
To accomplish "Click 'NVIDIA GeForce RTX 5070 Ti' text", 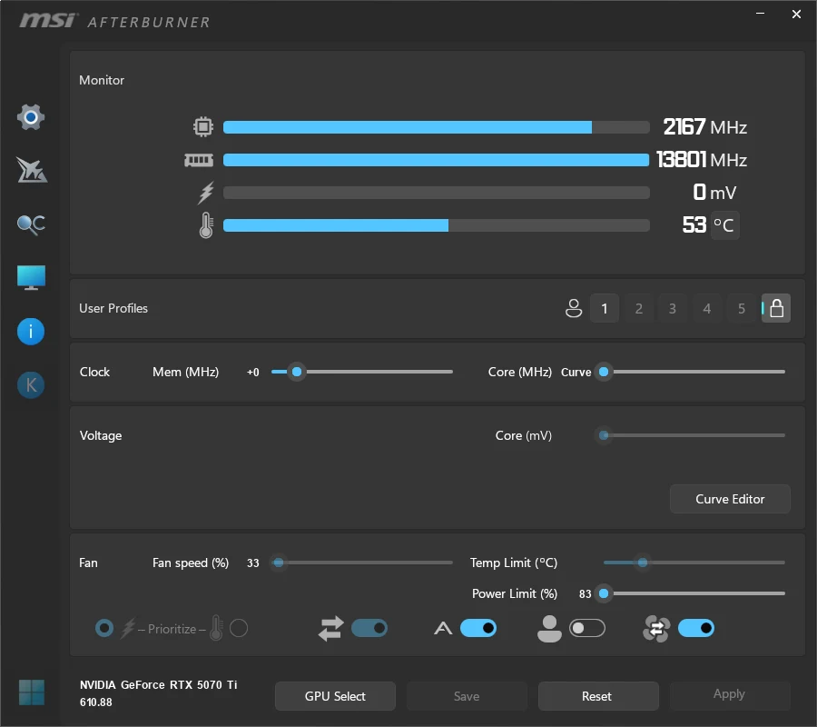I will tap(158, 685).
